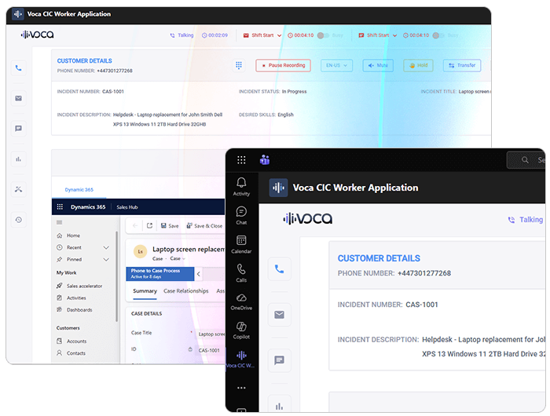Image resolution: width=550 pixels, height=416 pixels.
Task: Open Calls in the Teams sidebar
Action: coord(241,272)
